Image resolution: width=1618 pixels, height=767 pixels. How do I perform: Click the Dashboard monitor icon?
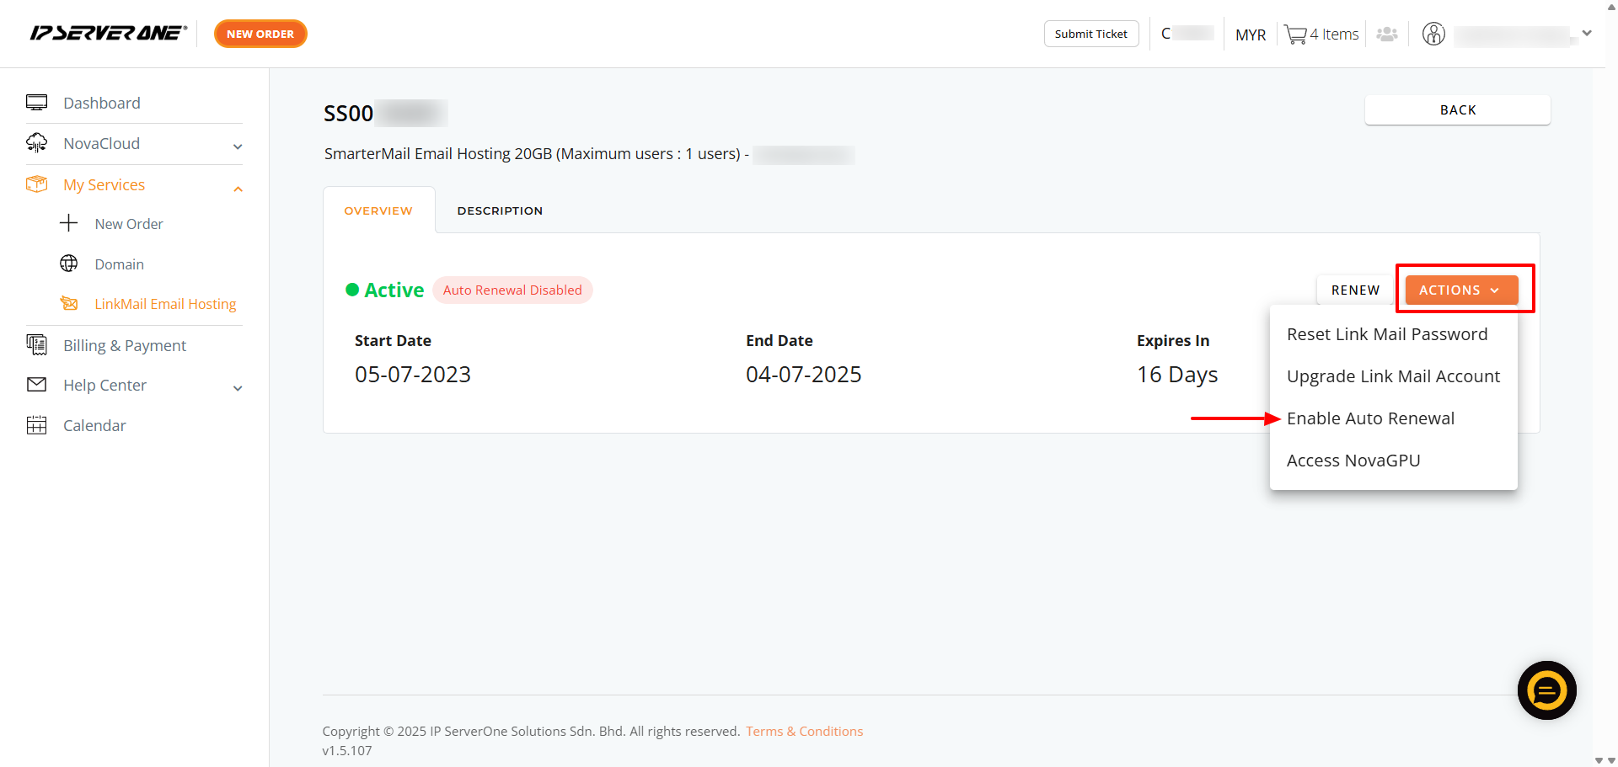click(36, 103)
